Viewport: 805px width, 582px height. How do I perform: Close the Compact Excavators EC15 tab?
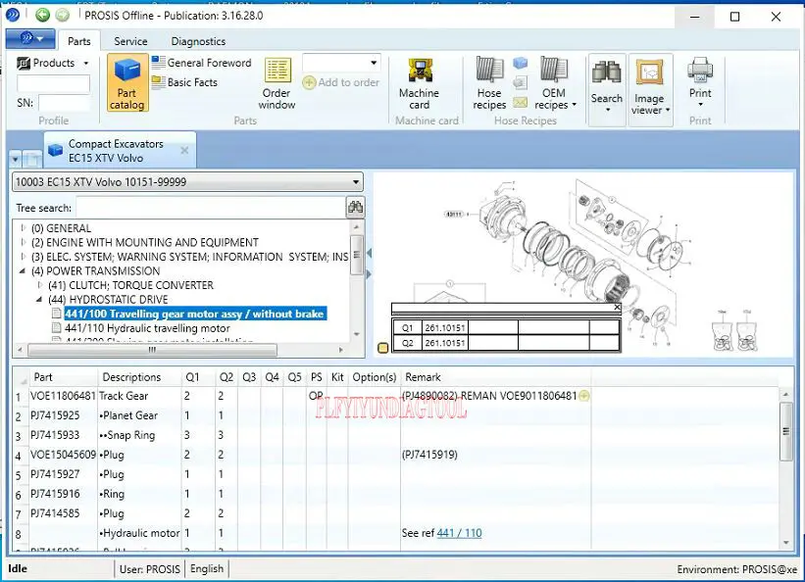(x=184, y=150)
